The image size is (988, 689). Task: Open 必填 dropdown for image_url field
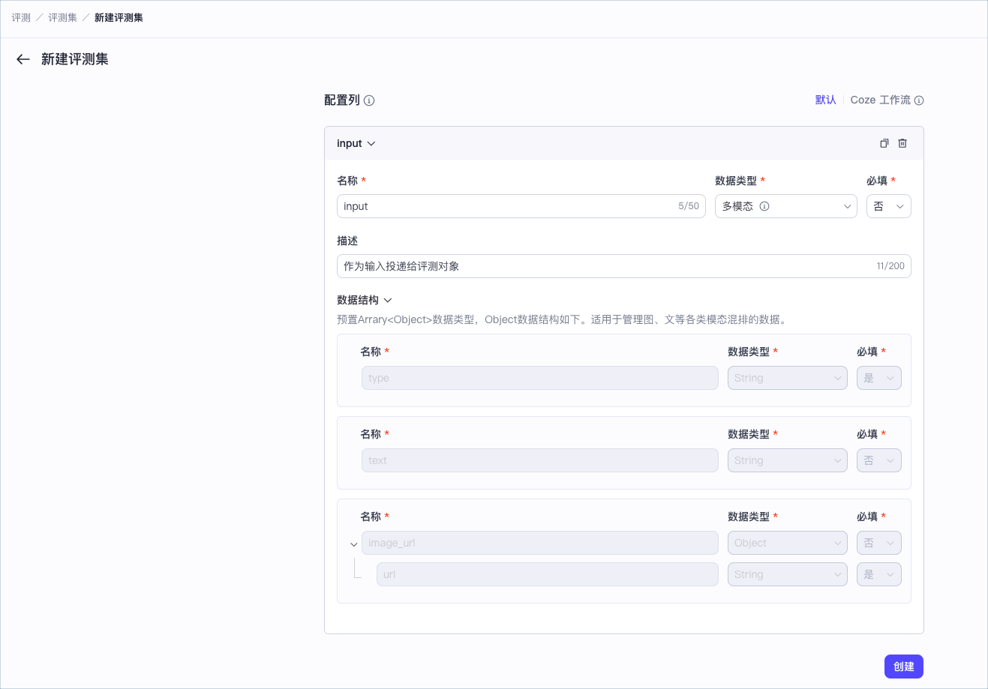tap(879, 543)
